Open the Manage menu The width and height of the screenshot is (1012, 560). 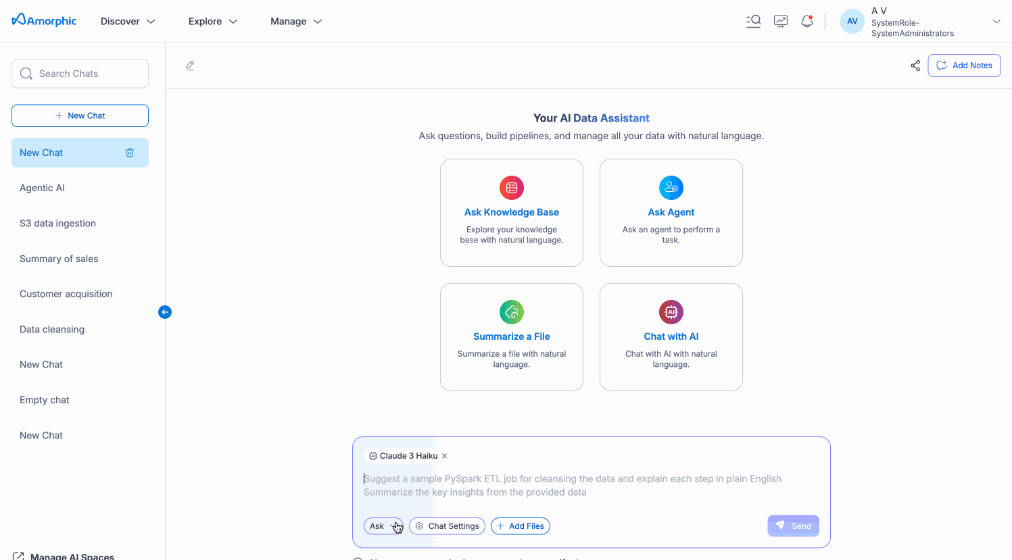point(296,22)
